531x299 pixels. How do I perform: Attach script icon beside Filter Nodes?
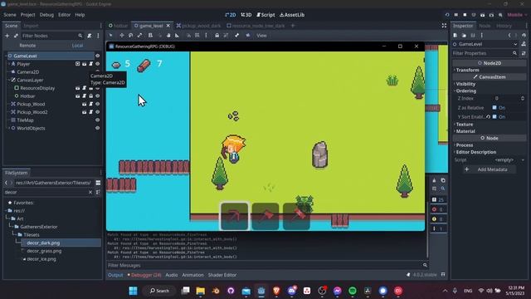coord(90,36)
